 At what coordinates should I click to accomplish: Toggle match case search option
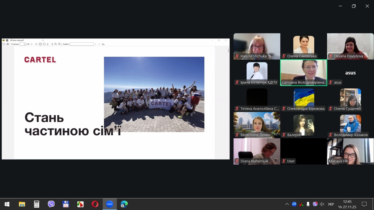pos(103,44)
